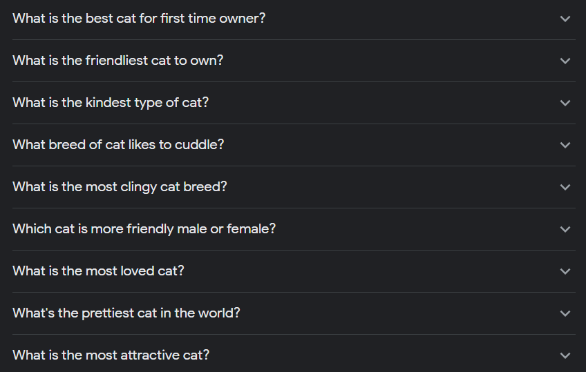Expand 'most loved cat' using its chevron
The image size is (586, 372).
[x=565, y=271]
